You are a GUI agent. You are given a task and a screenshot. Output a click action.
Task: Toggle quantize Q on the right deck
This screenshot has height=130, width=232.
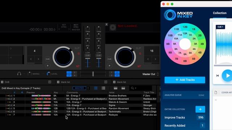click(140, 53)
